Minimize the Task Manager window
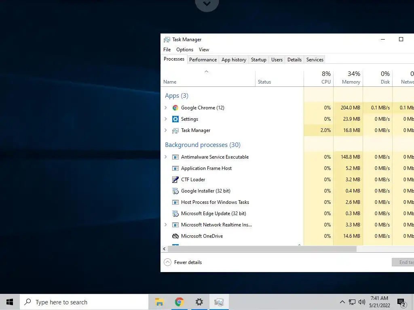 point(383,40)
